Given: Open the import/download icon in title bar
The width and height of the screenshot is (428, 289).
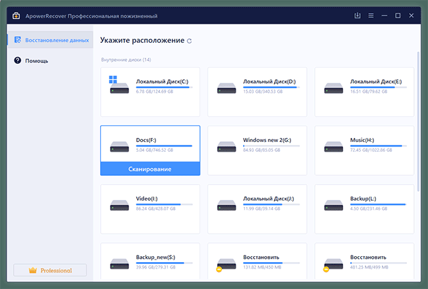Looking at the screenshot, I should pyautogui.click(x=358, y=16).
